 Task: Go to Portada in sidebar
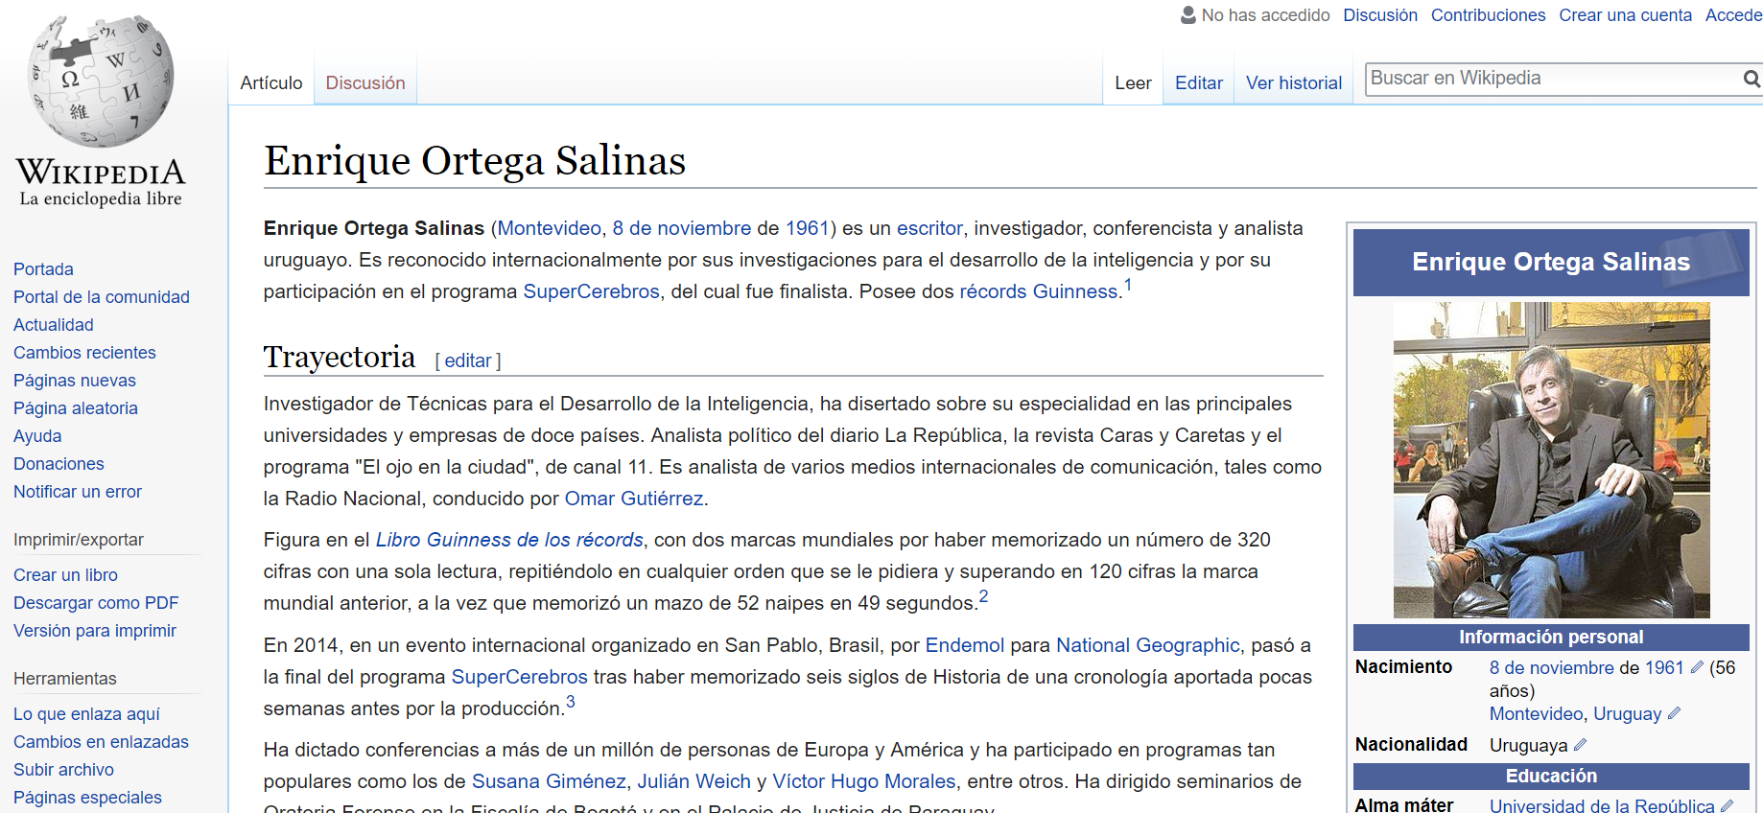point(43,269)
